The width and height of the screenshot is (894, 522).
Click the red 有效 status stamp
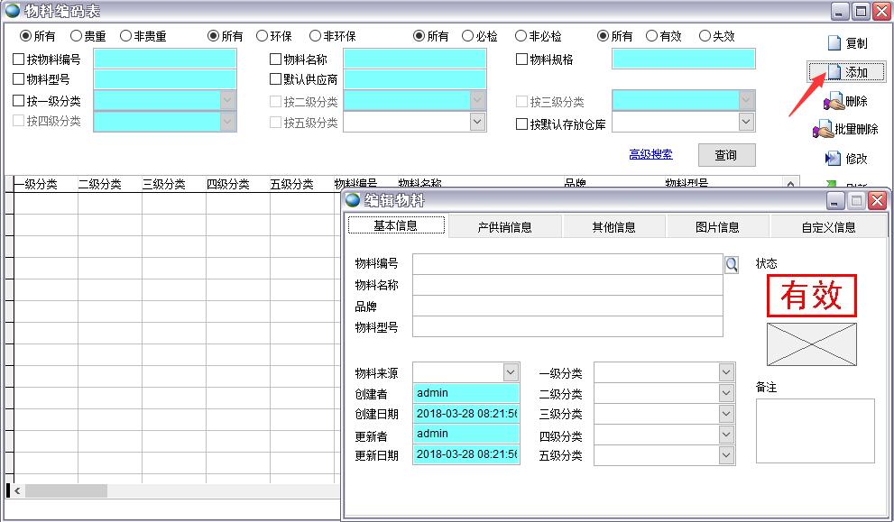pos(811,296)
